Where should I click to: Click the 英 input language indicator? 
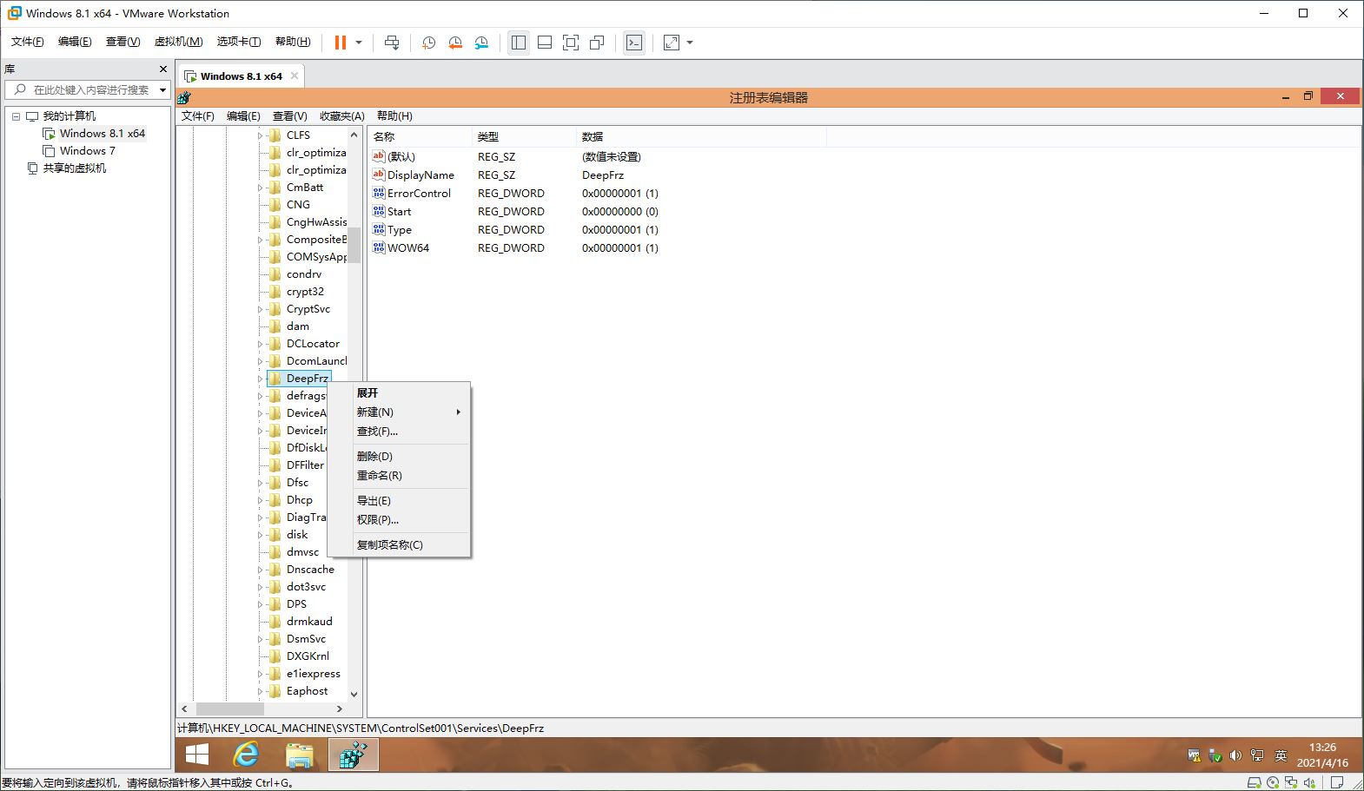1281,755
